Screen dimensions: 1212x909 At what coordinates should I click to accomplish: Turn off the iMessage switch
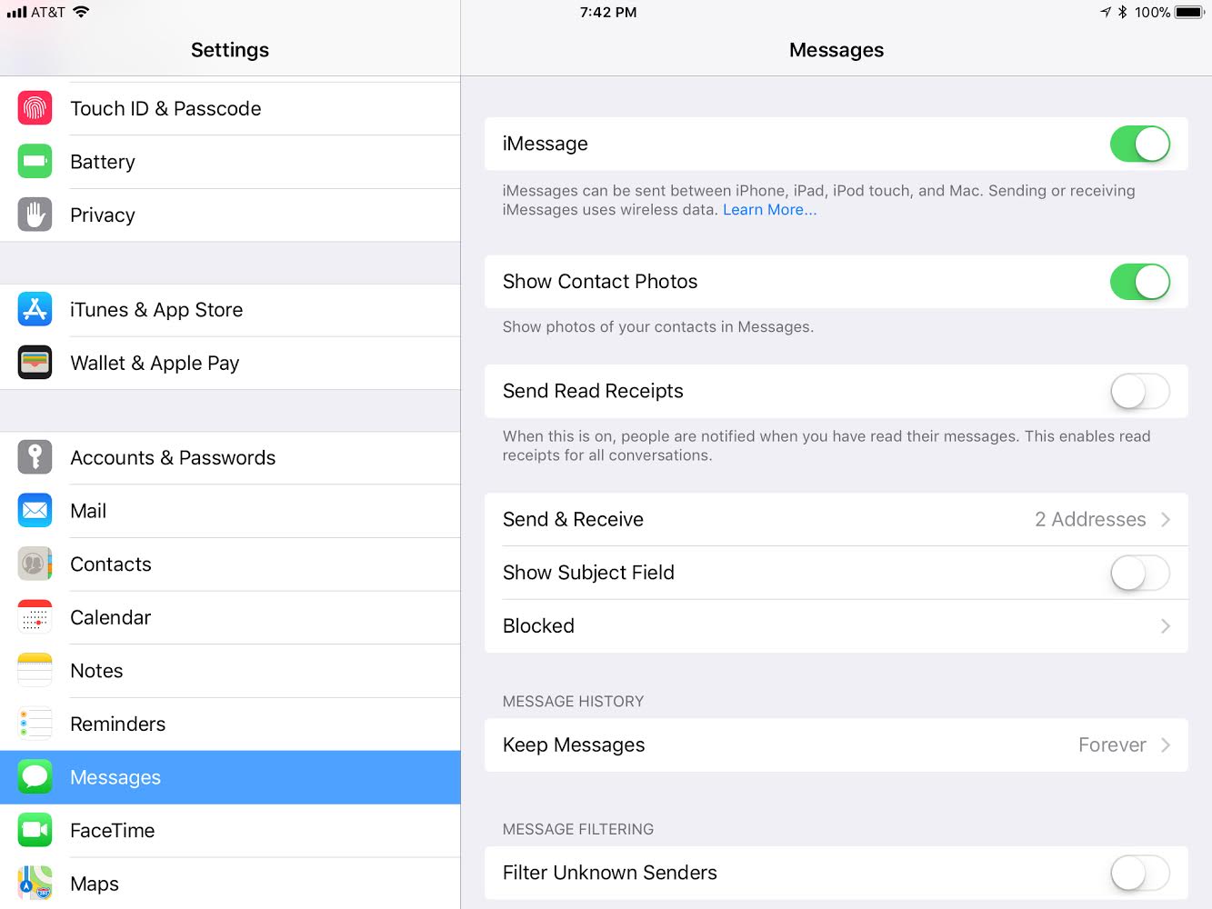tap(1140, 144)
